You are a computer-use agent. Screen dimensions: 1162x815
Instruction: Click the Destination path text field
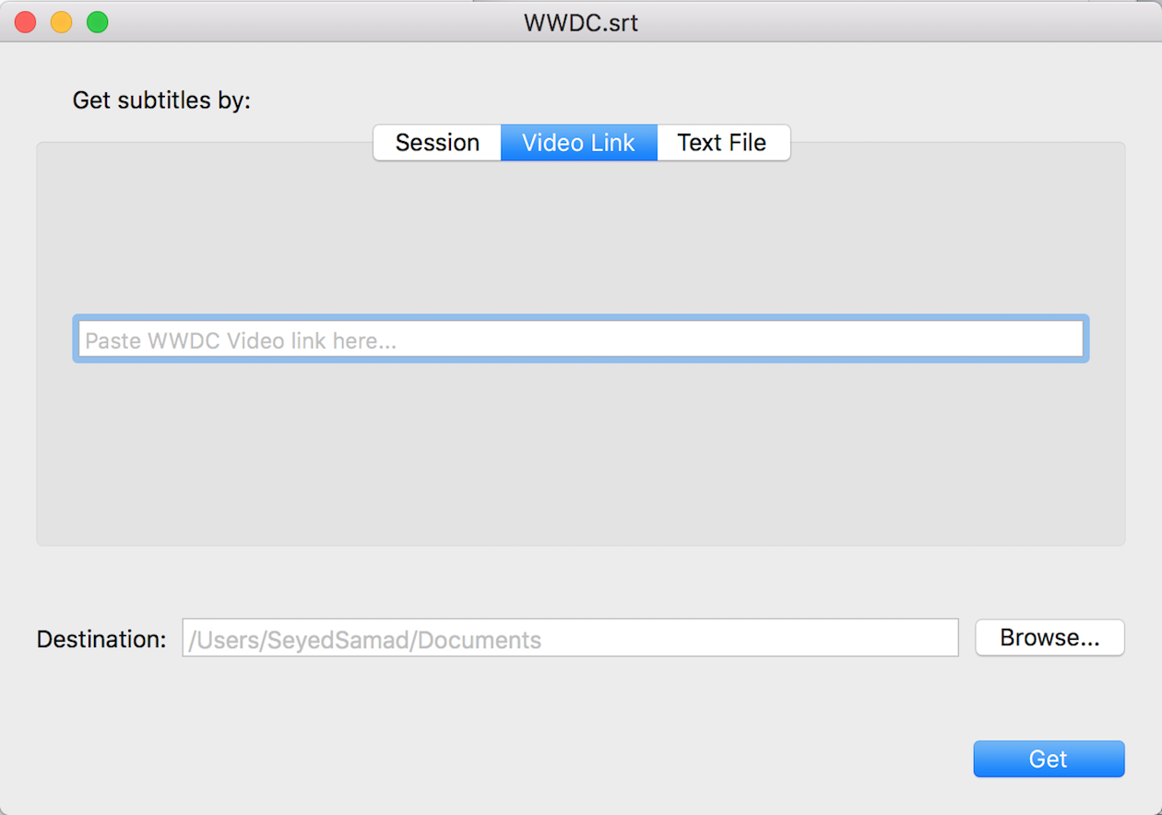571,638
